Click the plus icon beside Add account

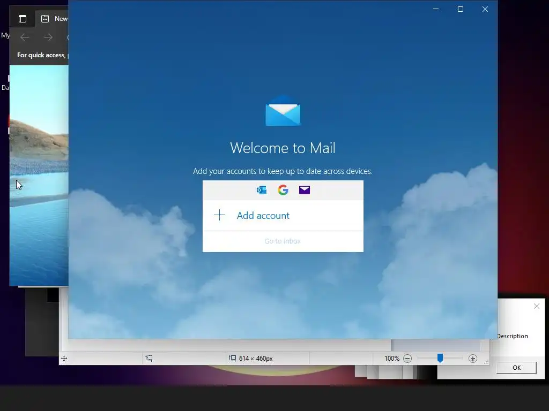[219, 215]
